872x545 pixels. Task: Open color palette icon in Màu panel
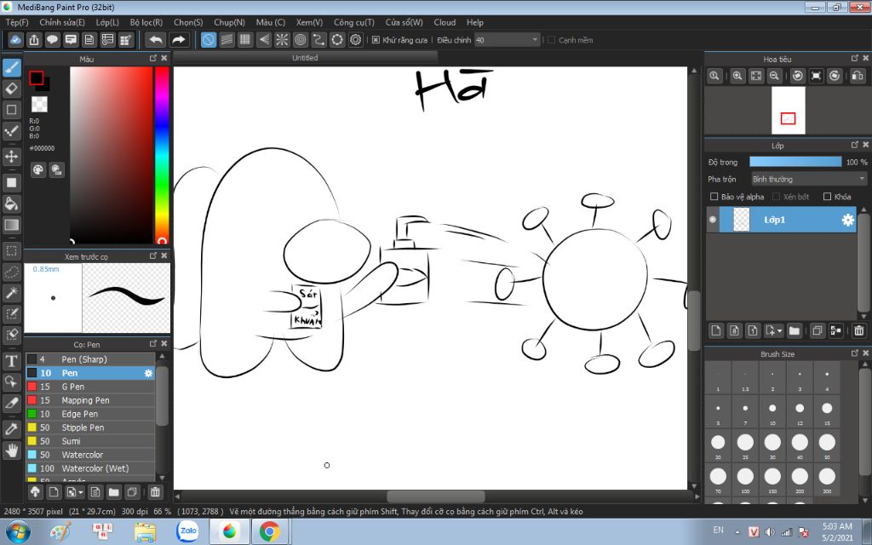(37, 170)
